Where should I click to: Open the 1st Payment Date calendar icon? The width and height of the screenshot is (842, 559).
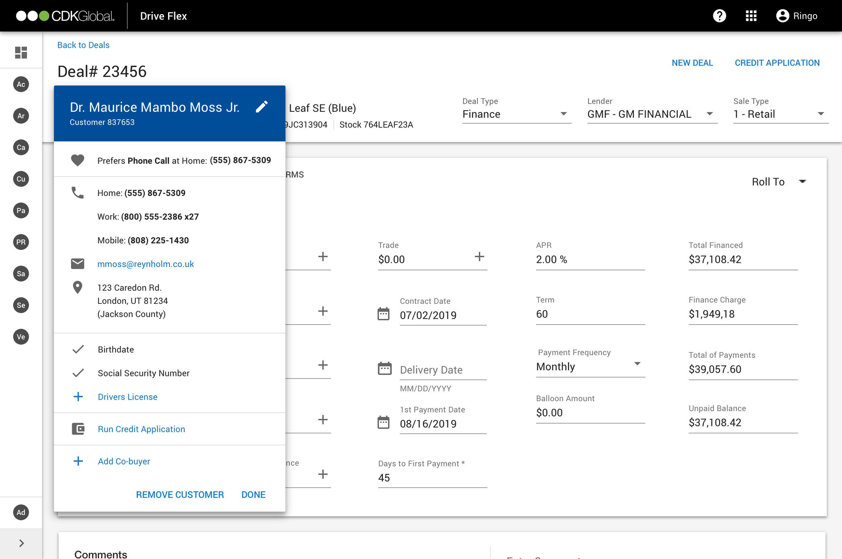(x=384, y=422)
